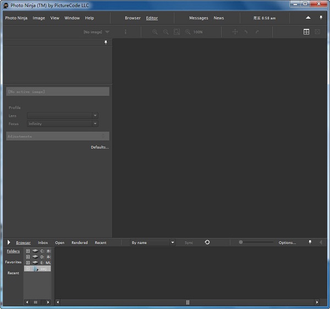The image size is (330, 309).
Task: Click the zoom out magnifier icon
Action: point(166,32)
